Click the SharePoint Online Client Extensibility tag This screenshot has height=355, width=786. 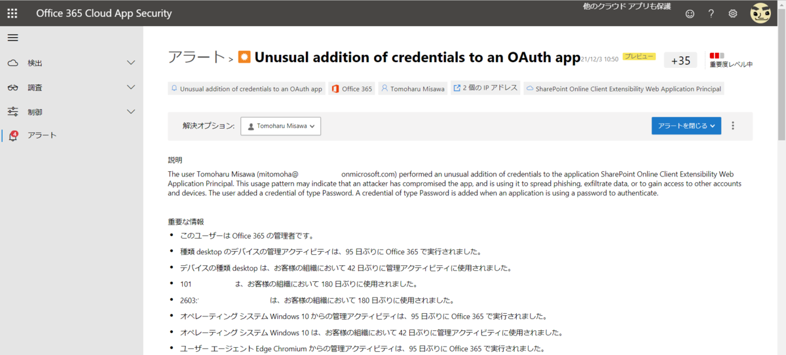(x=624, y=88)
